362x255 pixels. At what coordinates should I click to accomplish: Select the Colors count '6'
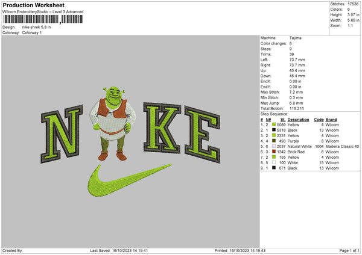pos(349,10)
